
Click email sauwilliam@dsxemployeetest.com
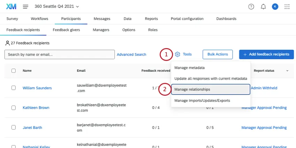click(102, 88)
